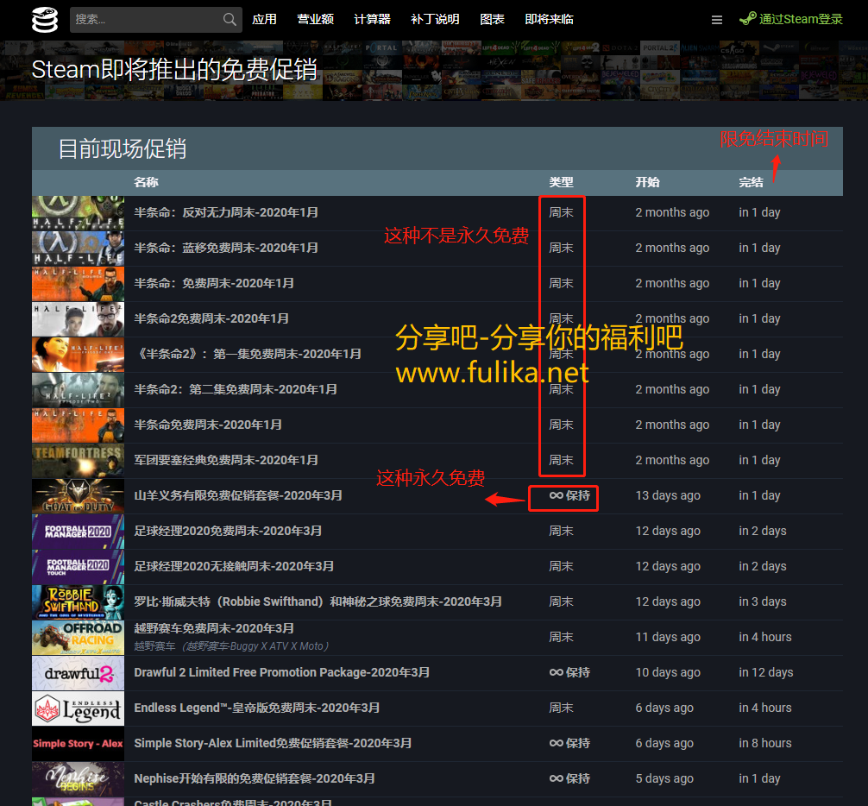Open Half-Life 2 Episode One thumbnail
The image size is (868, 806).
click(78, 355)
